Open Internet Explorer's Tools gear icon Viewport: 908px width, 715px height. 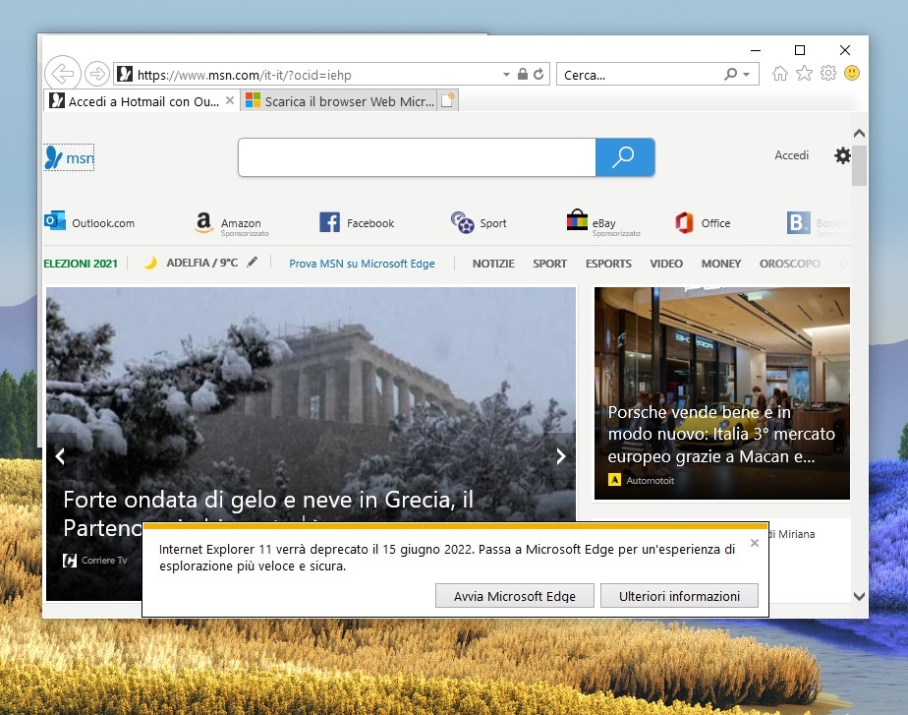828,74
